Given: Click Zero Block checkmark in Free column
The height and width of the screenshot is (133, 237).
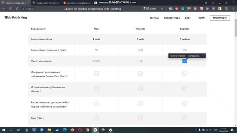Looking at the screenshot, I should (96, 74).
